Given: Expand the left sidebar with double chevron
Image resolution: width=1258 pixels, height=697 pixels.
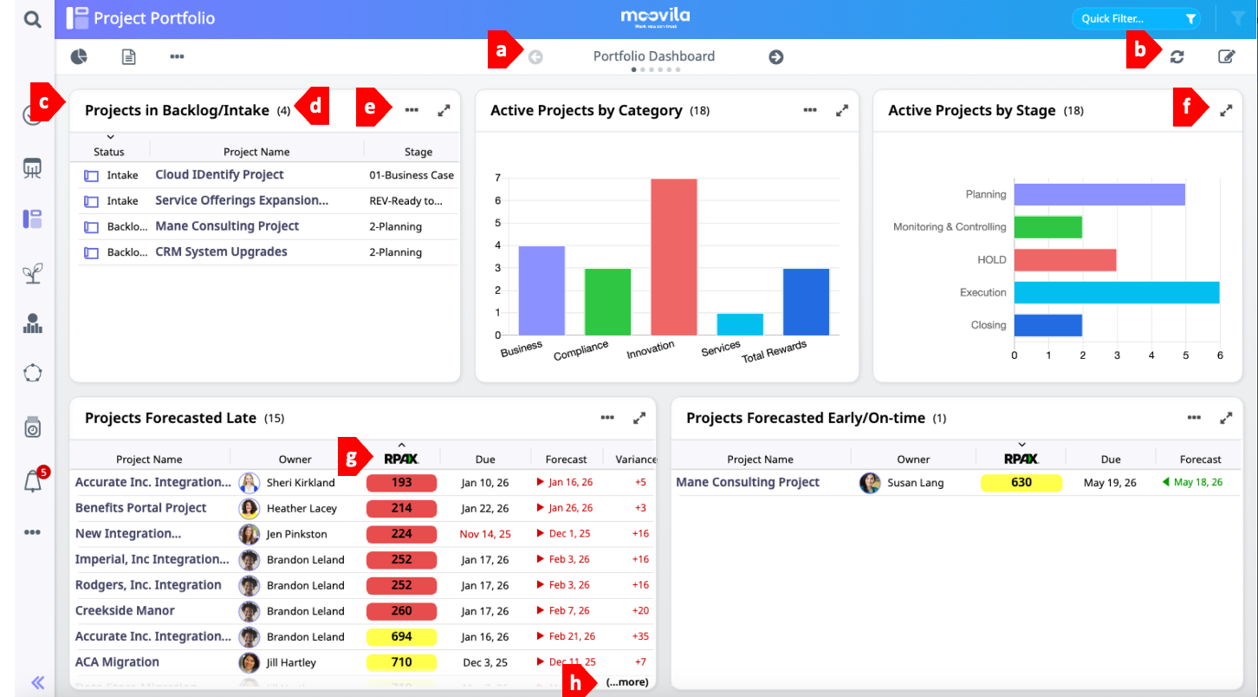Looking at the screenshot, I should tap(37, 682).
